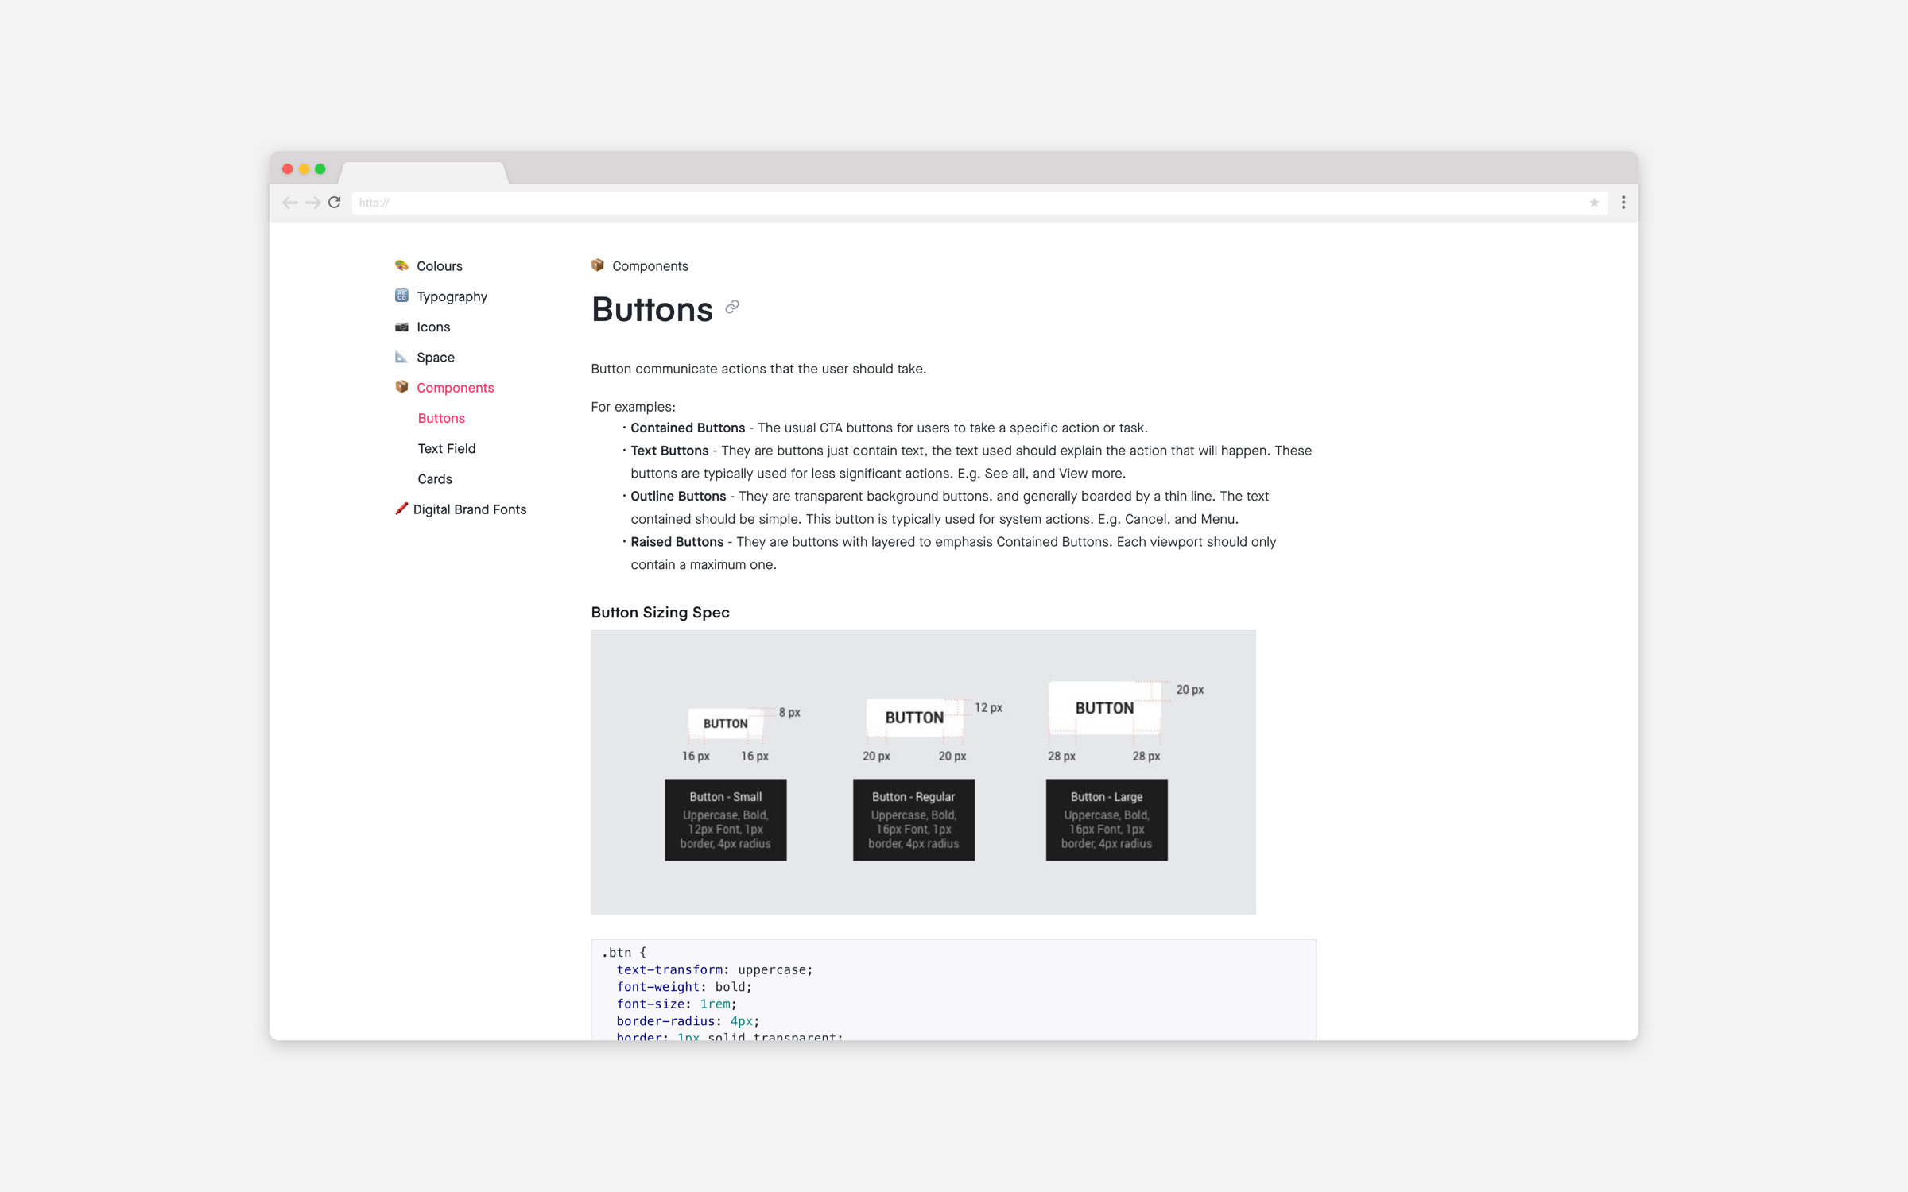Reload the page with the refresh icon
This screenshot has width=1908, height=1192.
334,203
